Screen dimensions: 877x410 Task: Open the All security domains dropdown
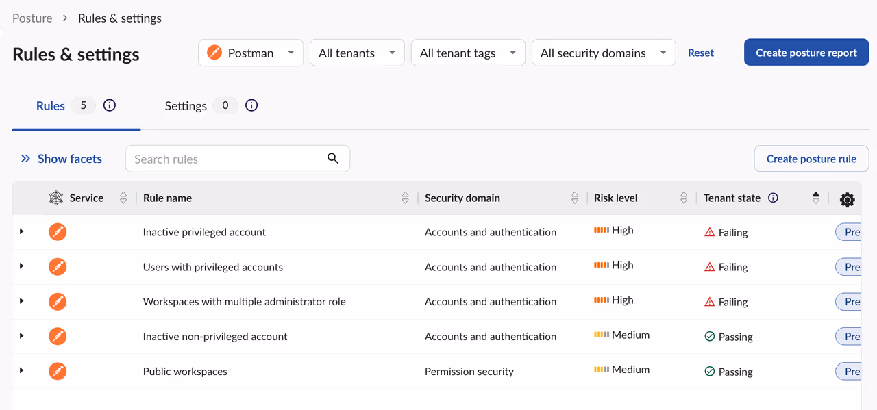click(x=603, y=53)
